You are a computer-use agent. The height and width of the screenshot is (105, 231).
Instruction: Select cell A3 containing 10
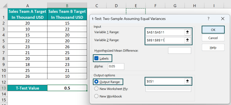27,29
